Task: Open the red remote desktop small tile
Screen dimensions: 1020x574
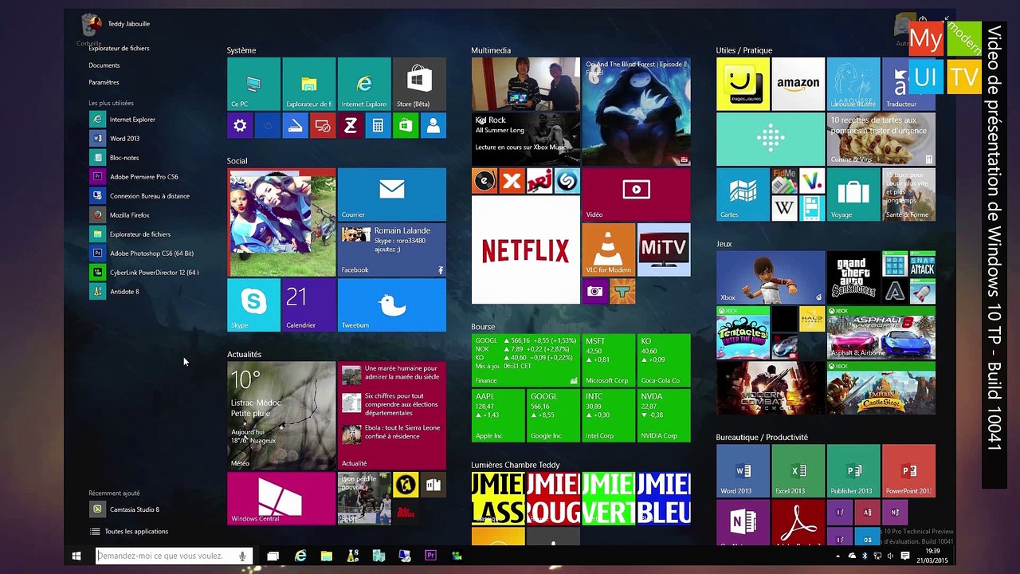Action: tap(323, 126)
